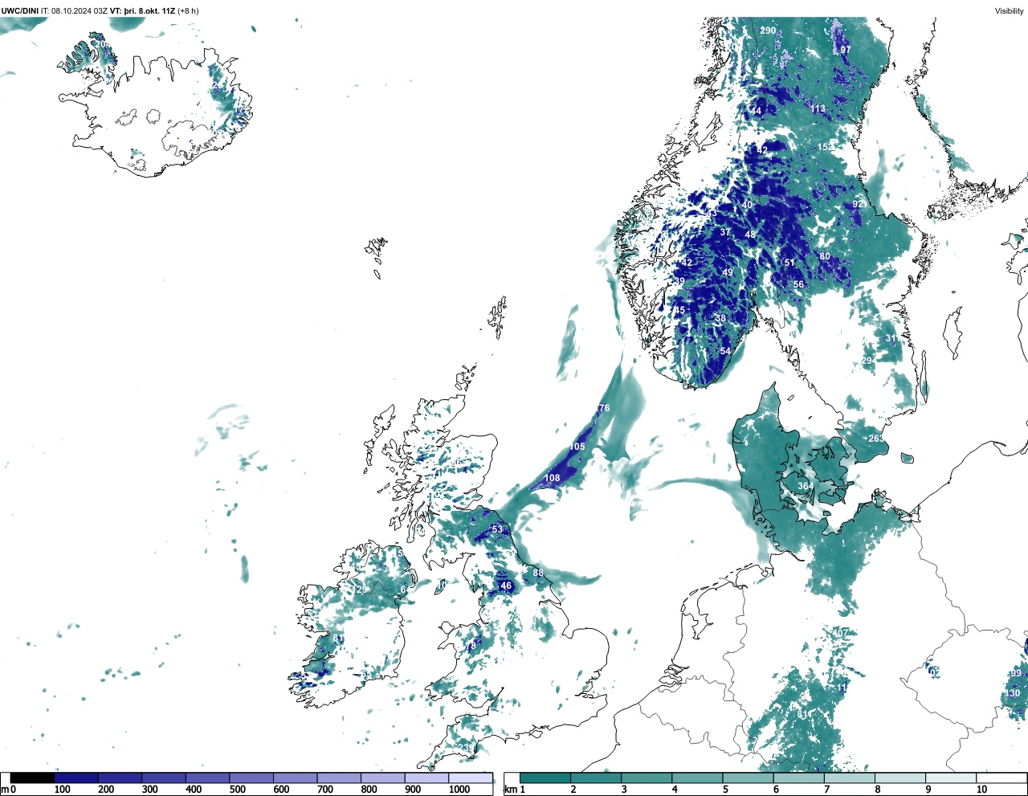Click value '263' in southern Sweden
This screenshot has width=1028, height=796.
(x=876, y=439)
